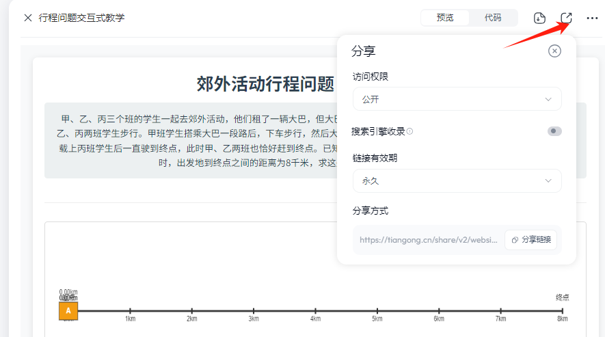The image size is (605, 337).
Task: Click the 分享方式 label
Action: [371, 211]
